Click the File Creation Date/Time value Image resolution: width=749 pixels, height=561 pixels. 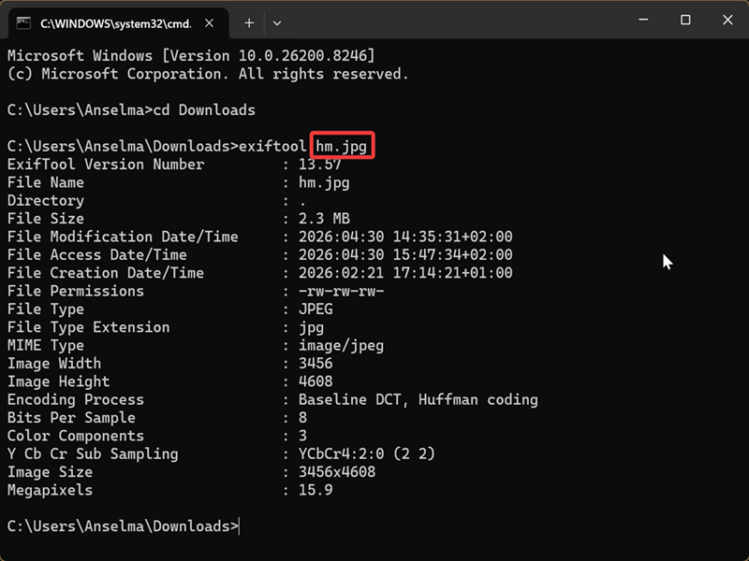tap(405, 273)
